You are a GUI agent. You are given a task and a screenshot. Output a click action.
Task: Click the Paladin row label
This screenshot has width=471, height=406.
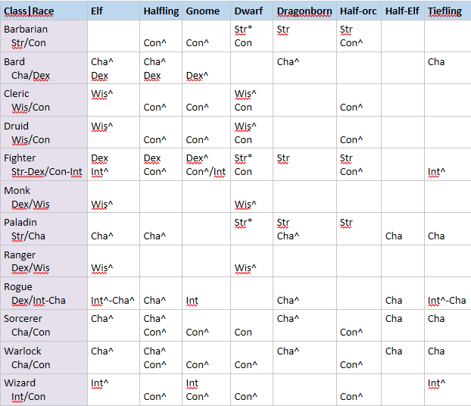tap(20, 222)
